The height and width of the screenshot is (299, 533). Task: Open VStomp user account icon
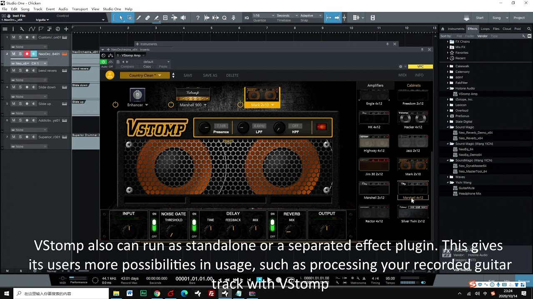click(x=110, y=75)
